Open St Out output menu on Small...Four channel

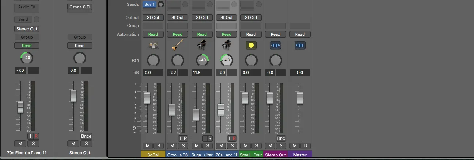[x=251, y=17]
